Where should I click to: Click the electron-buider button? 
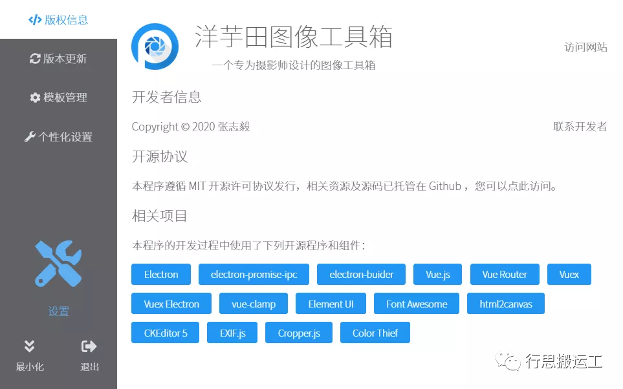coord(361,274)
